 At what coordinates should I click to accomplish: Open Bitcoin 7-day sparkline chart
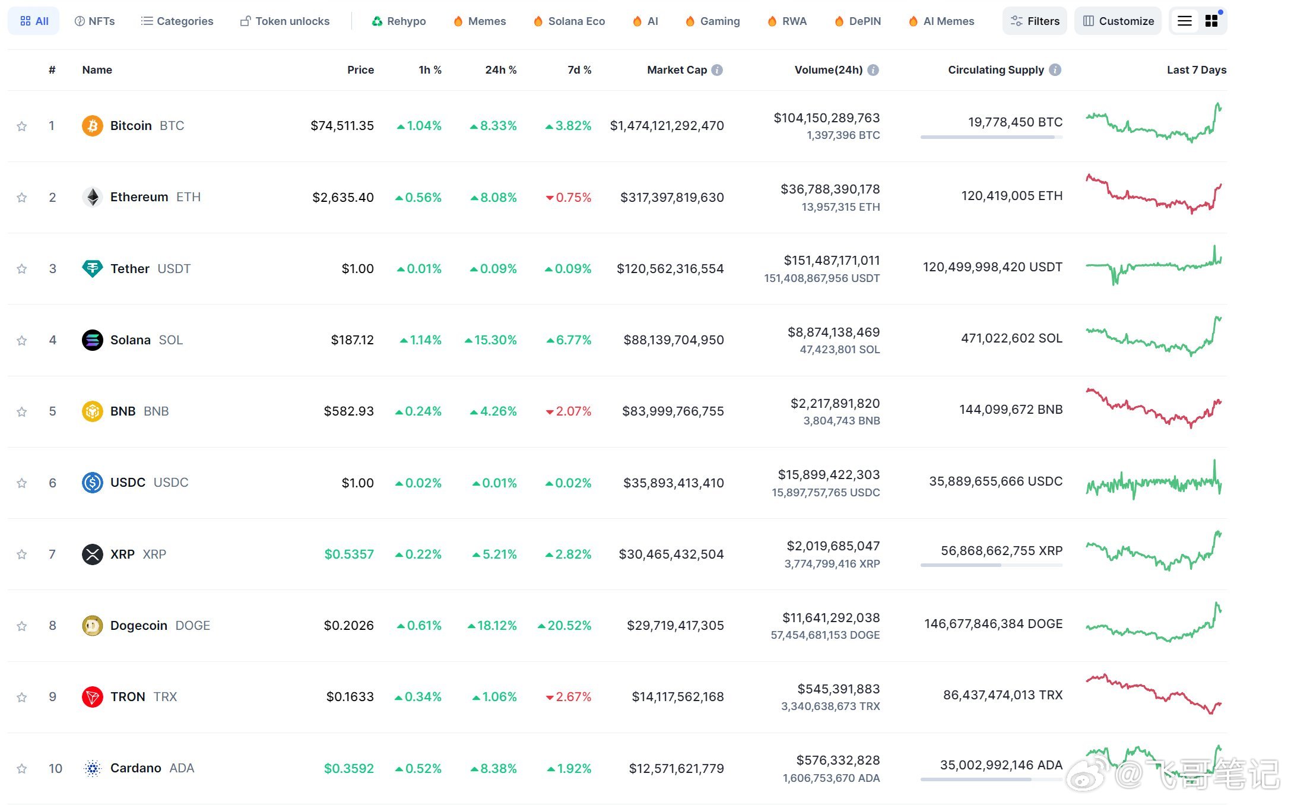1153,123
